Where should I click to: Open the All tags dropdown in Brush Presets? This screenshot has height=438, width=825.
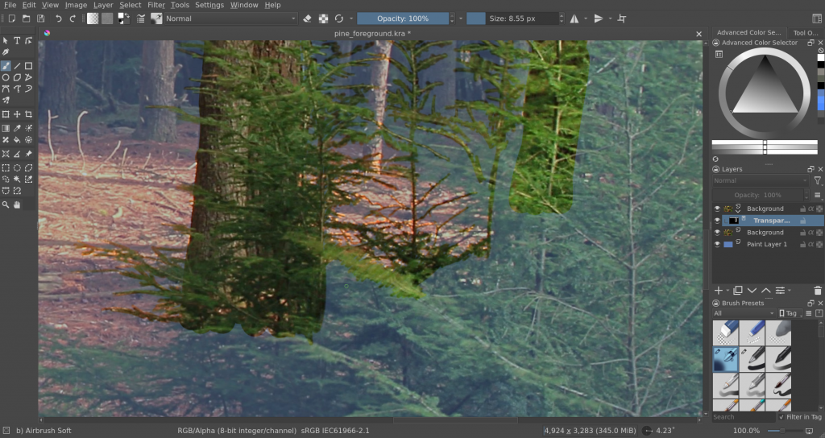click(744, 313)
